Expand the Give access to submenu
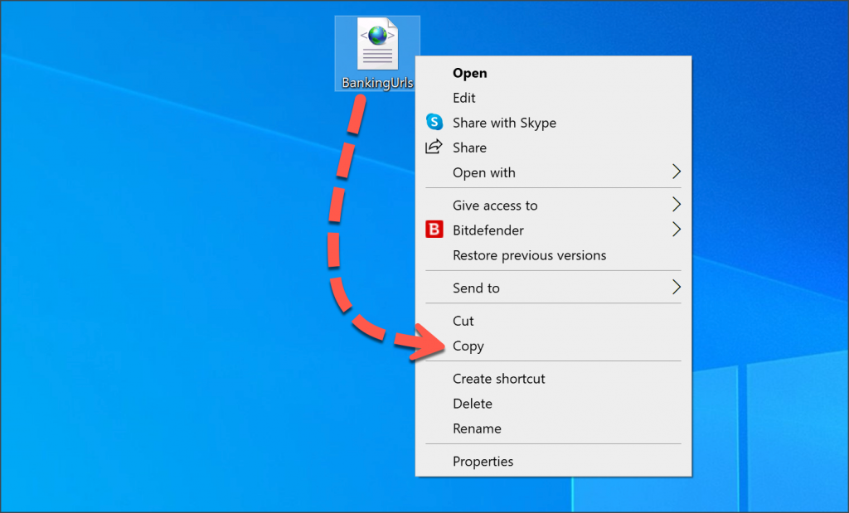This screenshot has width=849, height=513. point(489,205)
